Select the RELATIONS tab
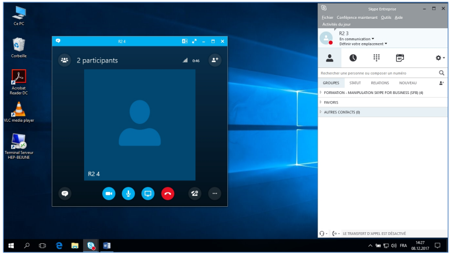The width and height of the screenshot is (451, 256). pos(380,83)
